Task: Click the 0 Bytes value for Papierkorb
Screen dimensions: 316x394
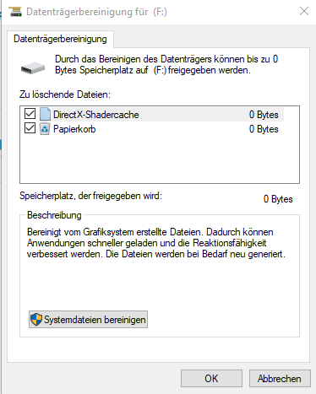Action: [264, 129]
